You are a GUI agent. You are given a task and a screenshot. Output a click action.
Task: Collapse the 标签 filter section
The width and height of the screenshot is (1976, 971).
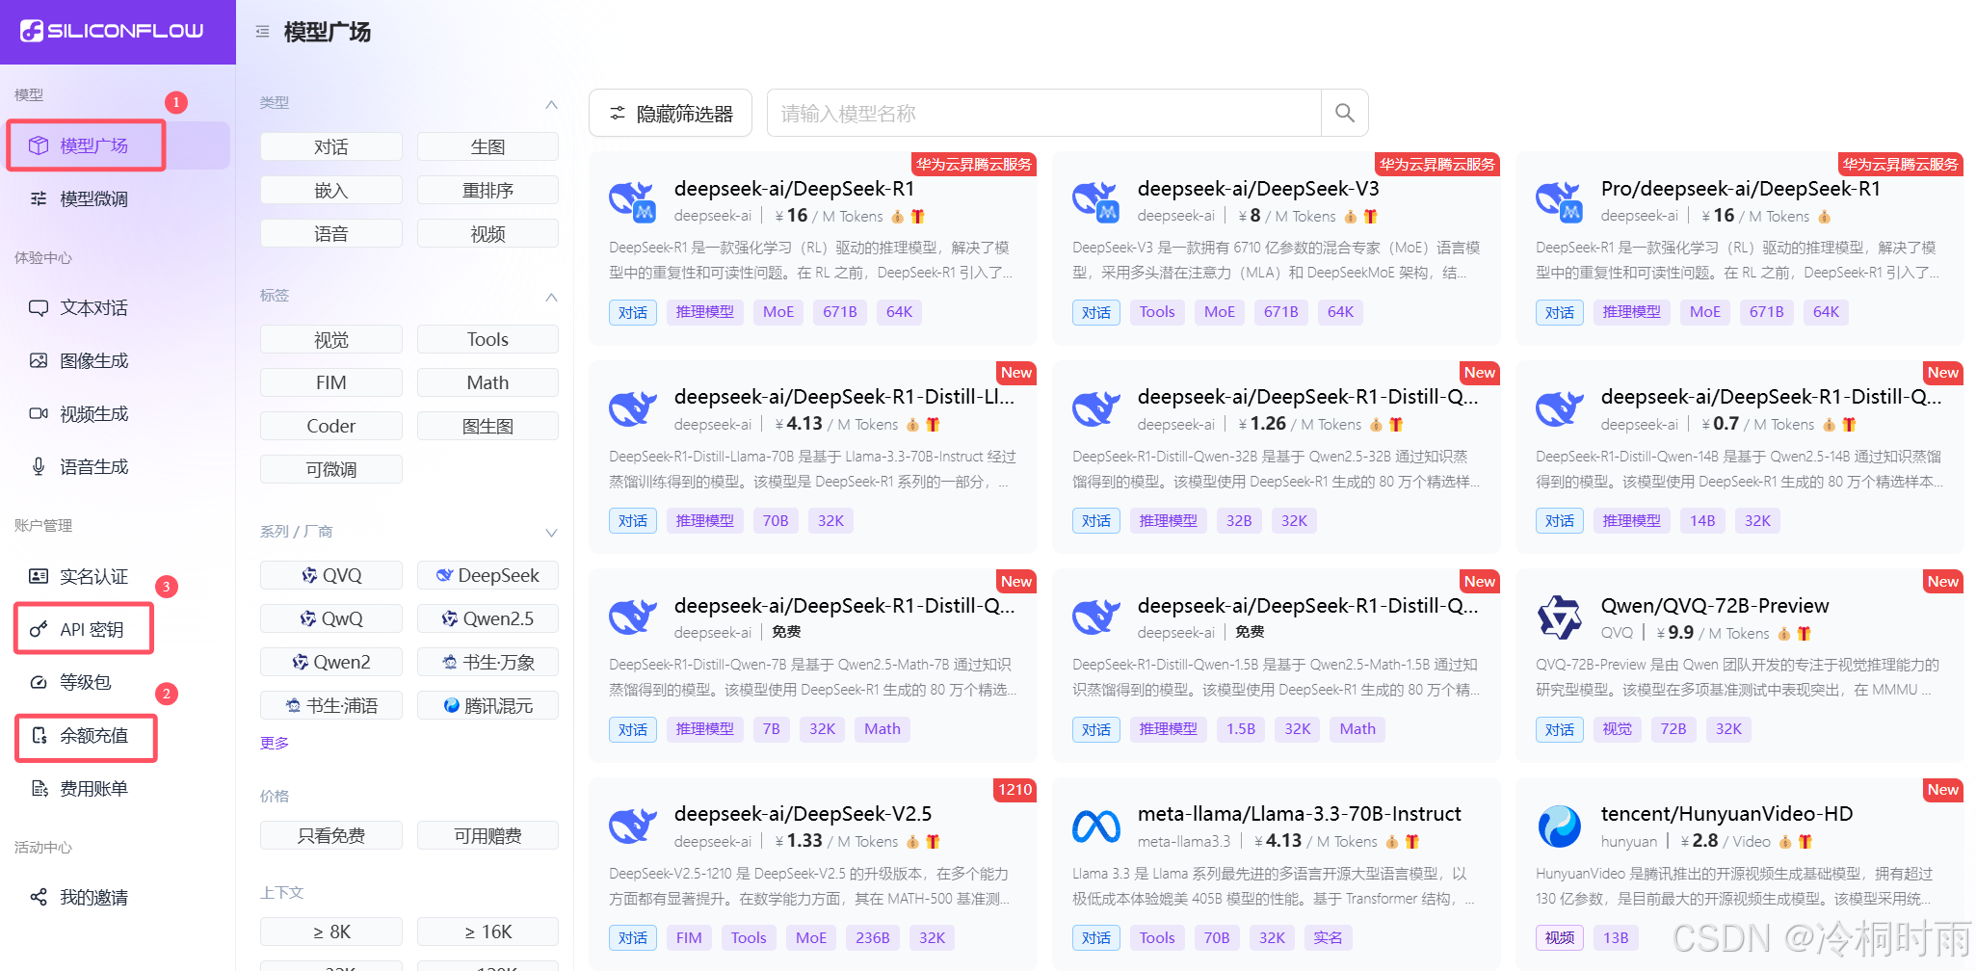point(550,298)
